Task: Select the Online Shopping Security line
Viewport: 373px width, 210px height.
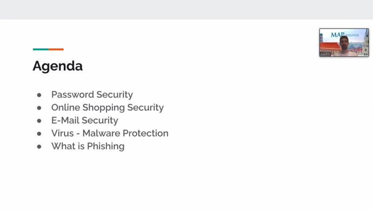Action: coord(107,108)
